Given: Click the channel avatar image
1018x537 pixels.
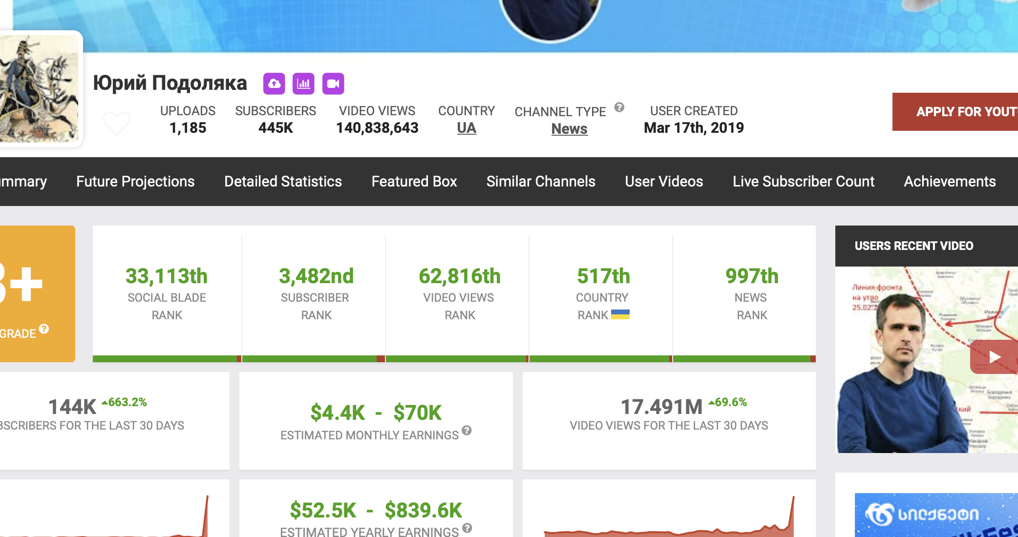Looking at the screenshot, I should point(39,88).
